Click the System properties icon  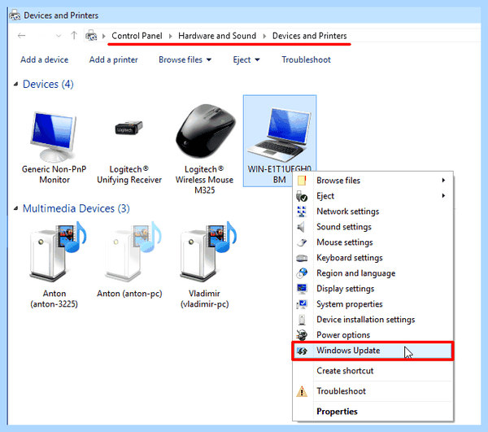click(302, 304)
